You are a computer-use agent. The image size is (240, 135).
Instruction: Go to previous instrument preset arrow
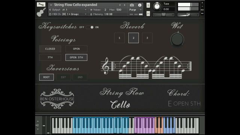pos(120,5)
